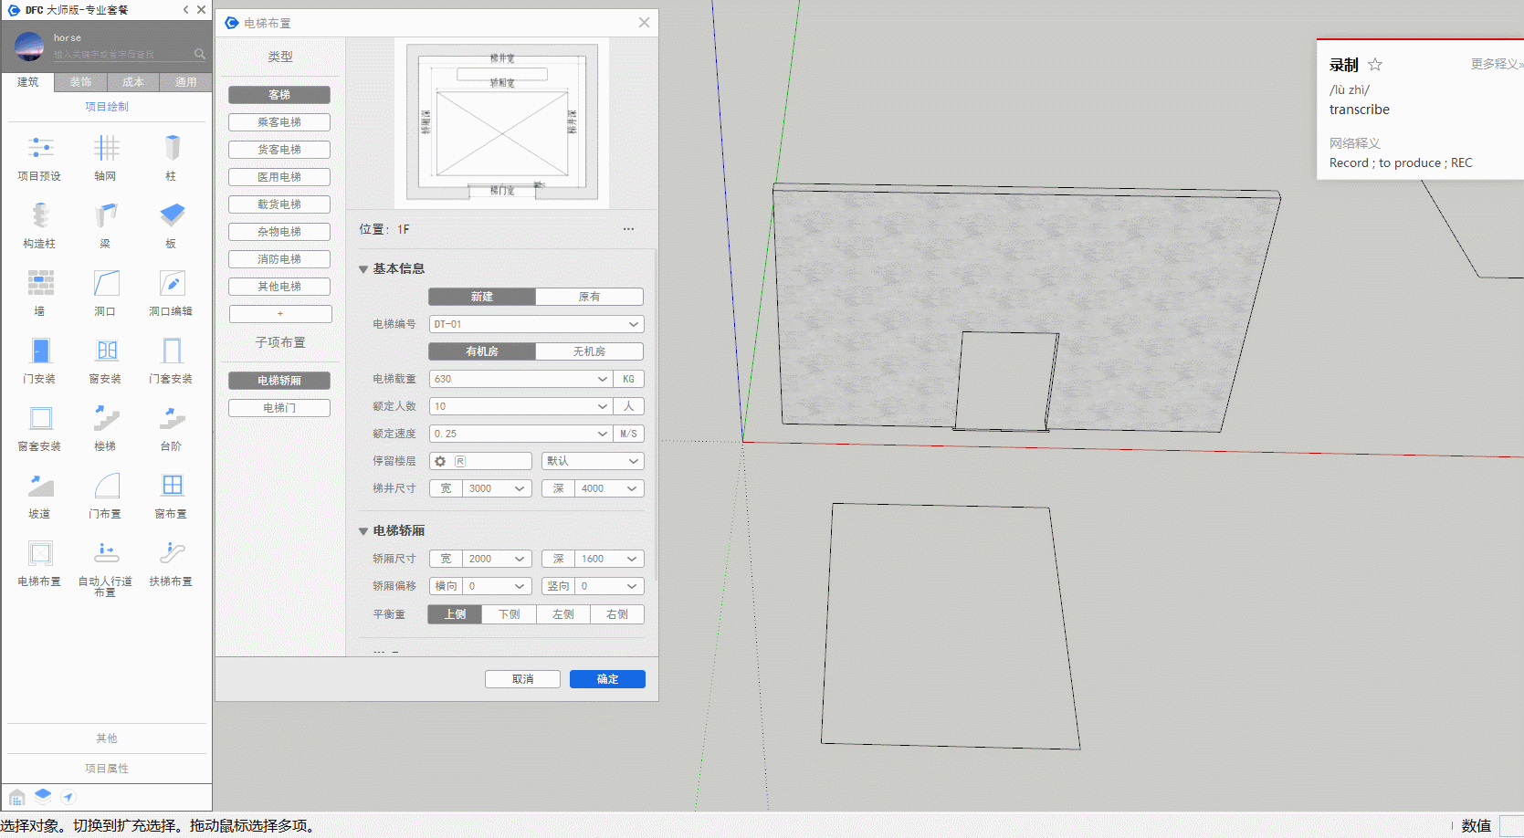Viewport: 1524px width, 838px height.
Task: Select the 轴网 grid tool icon
Action: [106, 149]
